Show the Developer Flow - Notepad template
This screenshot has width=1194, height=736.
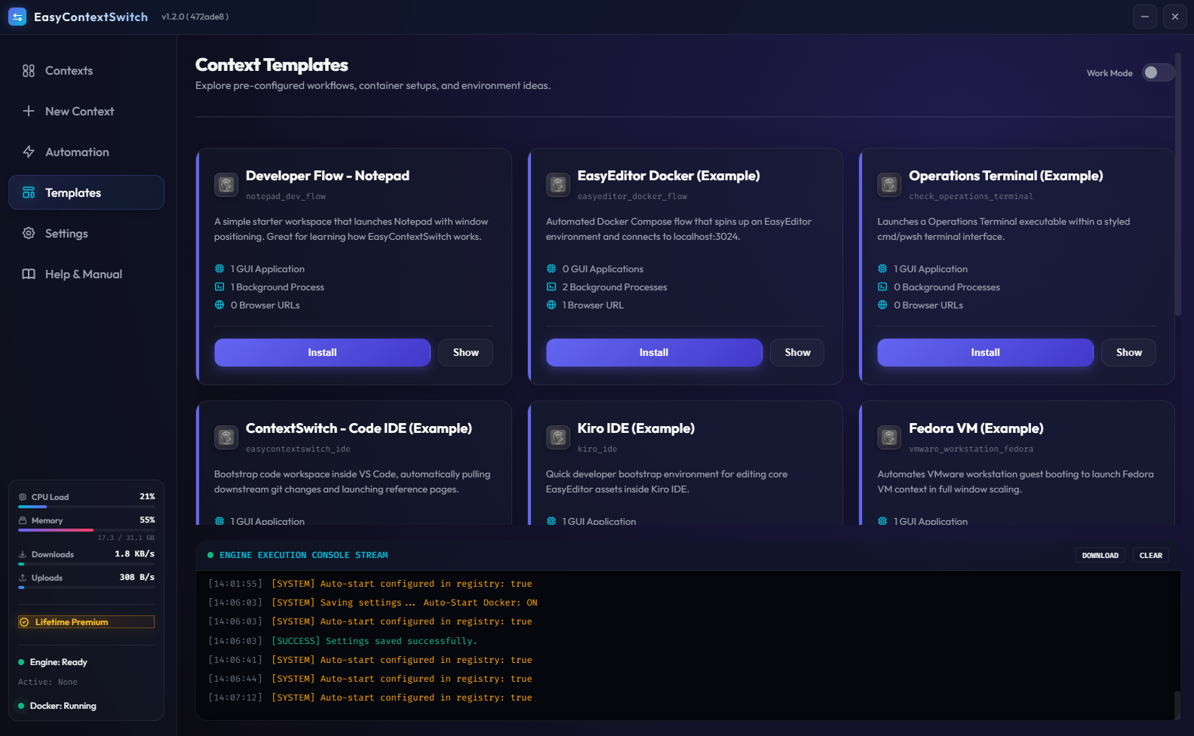coord(465,352)
